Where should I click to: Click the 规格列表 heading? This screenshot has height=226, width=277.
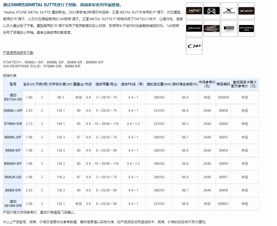point(10,76)
